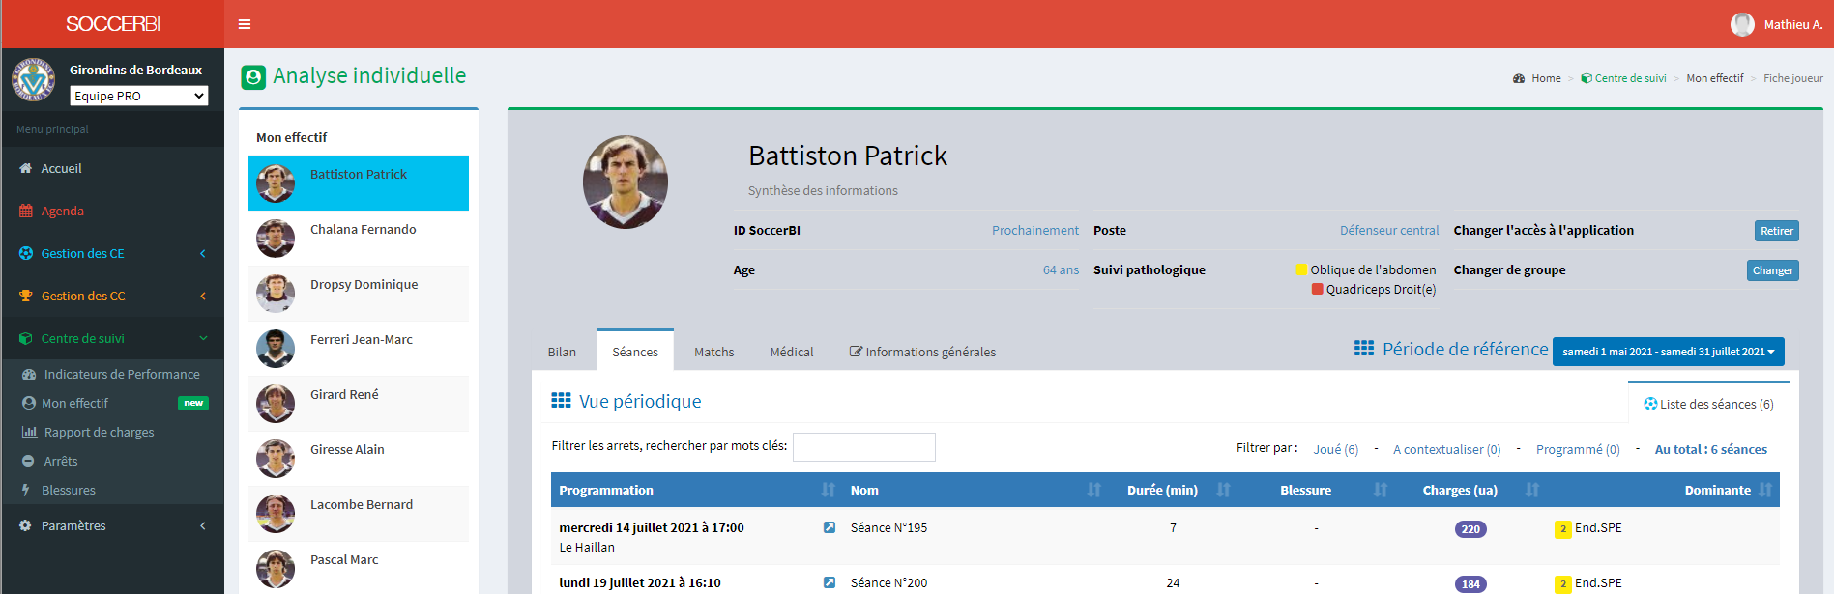Click the Blessures lightning icon
The height and width of the screenshot is (594, 1834).
click(26, 490)
